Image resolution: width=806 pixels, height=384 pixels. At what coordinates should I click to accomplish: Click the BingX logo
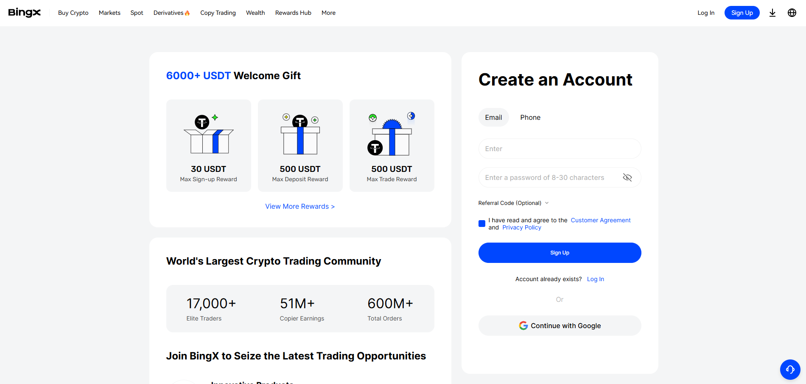coord(25,13)
